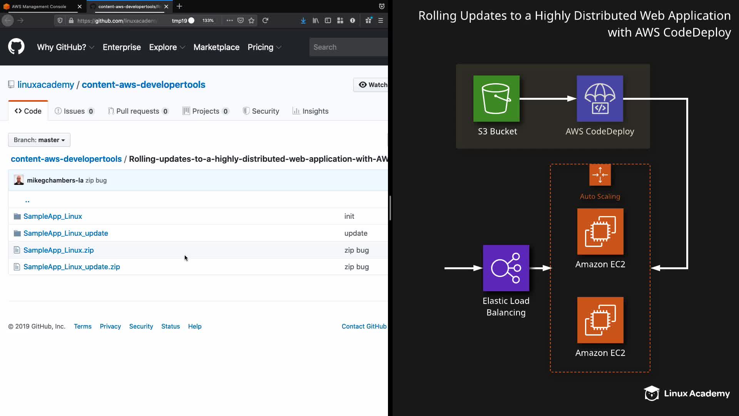Expand the Pricing menu
This screenshot has height=416, width=739.
coord(264,47)
